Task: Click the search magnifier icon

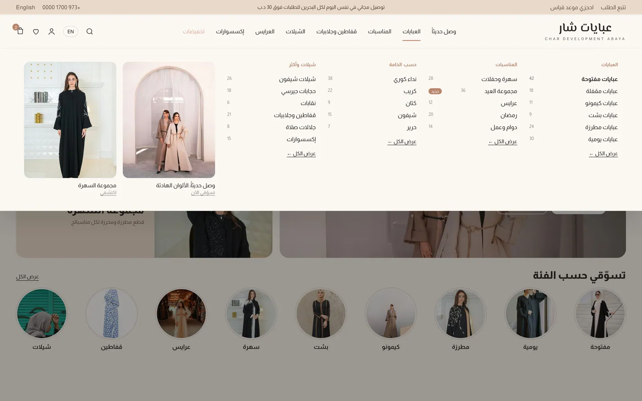Action: [89, 32]
